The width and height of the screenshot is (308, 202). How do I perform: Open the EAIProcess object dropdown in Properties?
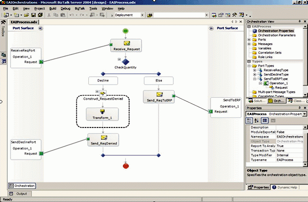(305, 113)
